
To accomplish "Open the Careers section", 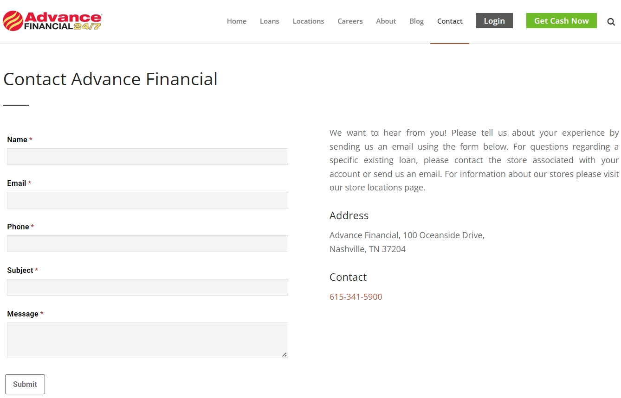I will (350, 21).
